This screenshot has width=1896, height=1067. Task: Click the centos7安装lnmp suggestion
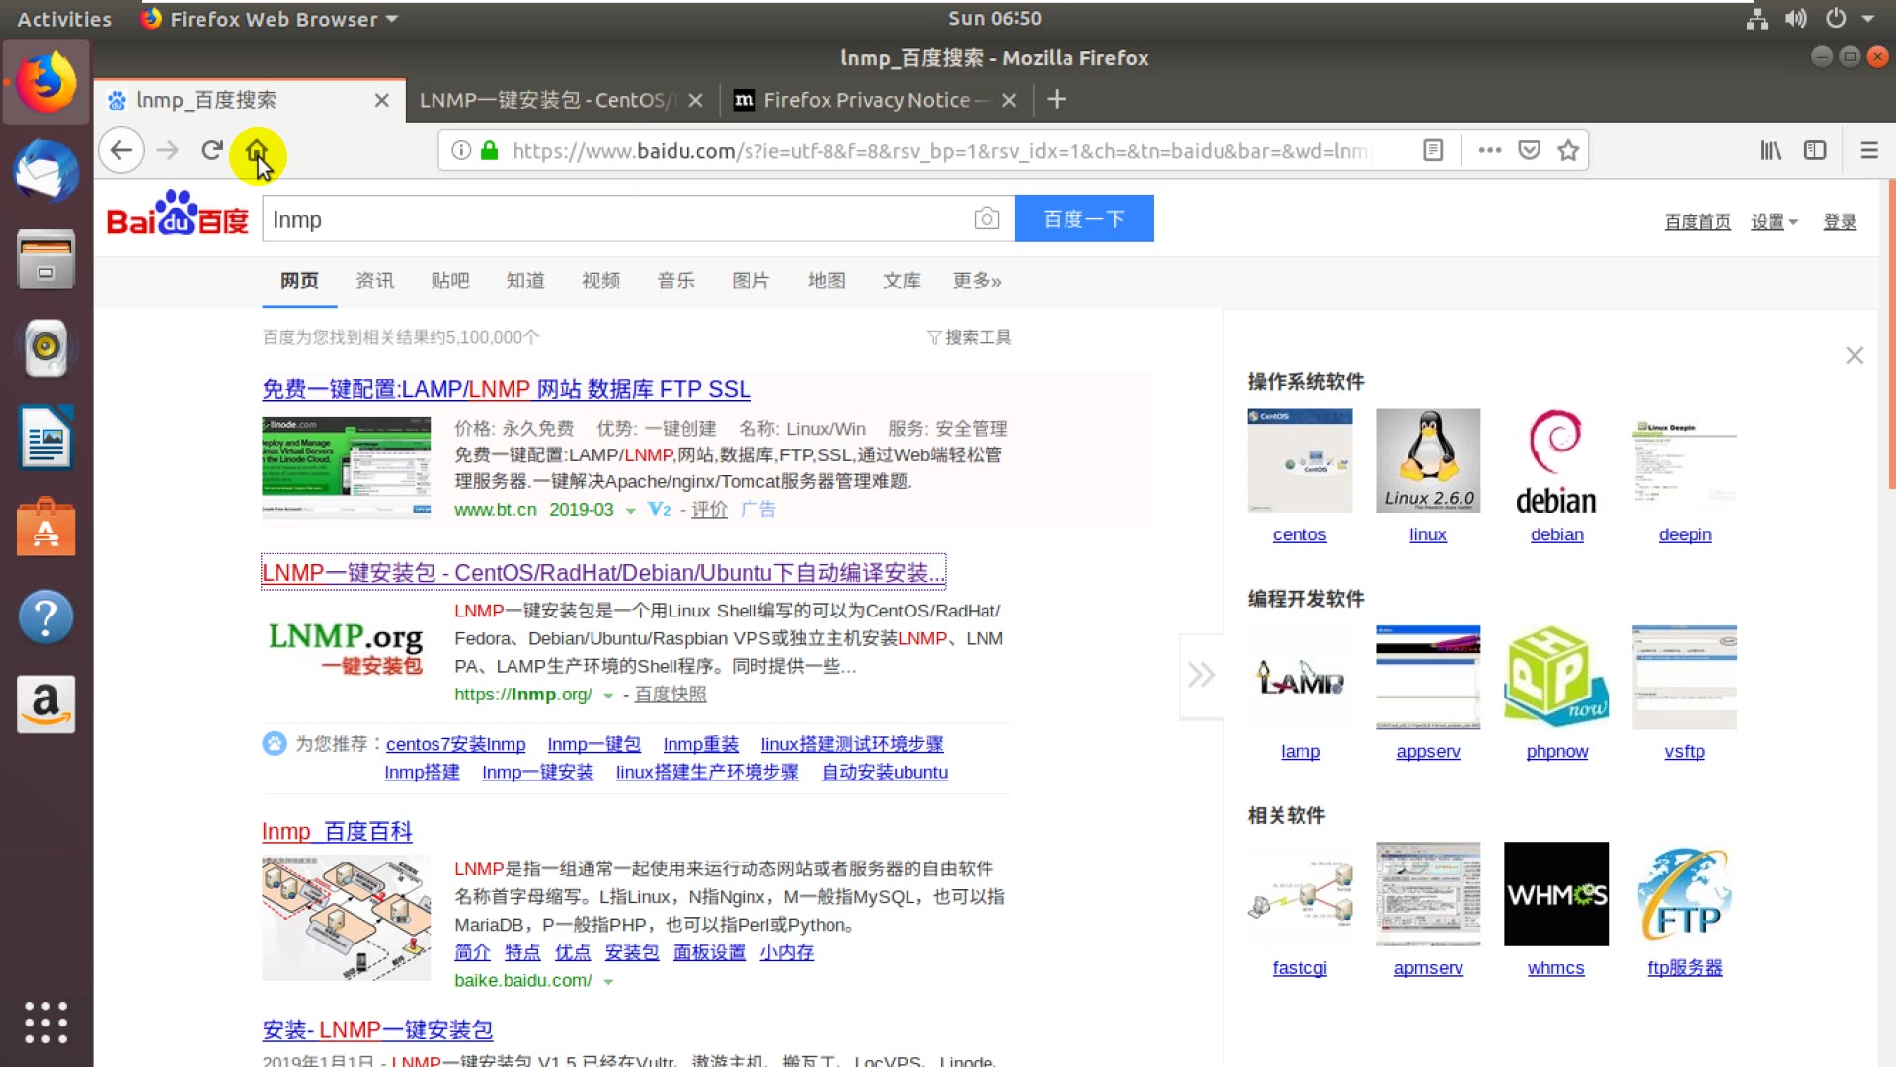point(455,744)
